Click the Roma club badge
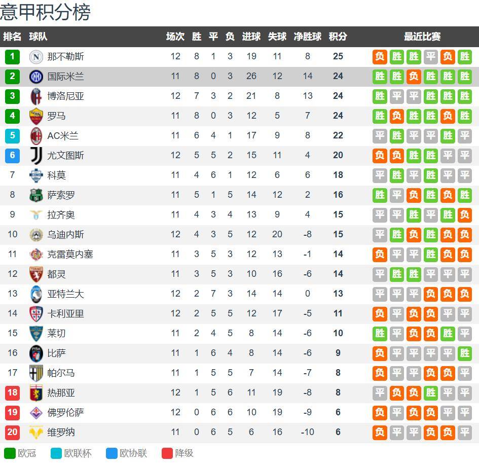This screenshot has height=466, width=479. point(36,116)
